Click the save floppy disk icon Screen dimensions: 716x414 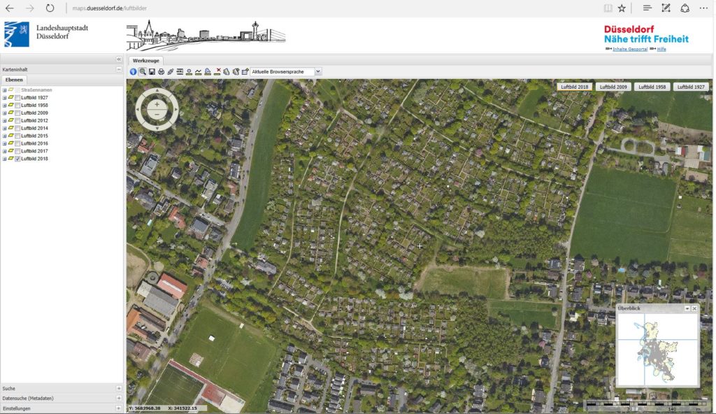point(152,72)
